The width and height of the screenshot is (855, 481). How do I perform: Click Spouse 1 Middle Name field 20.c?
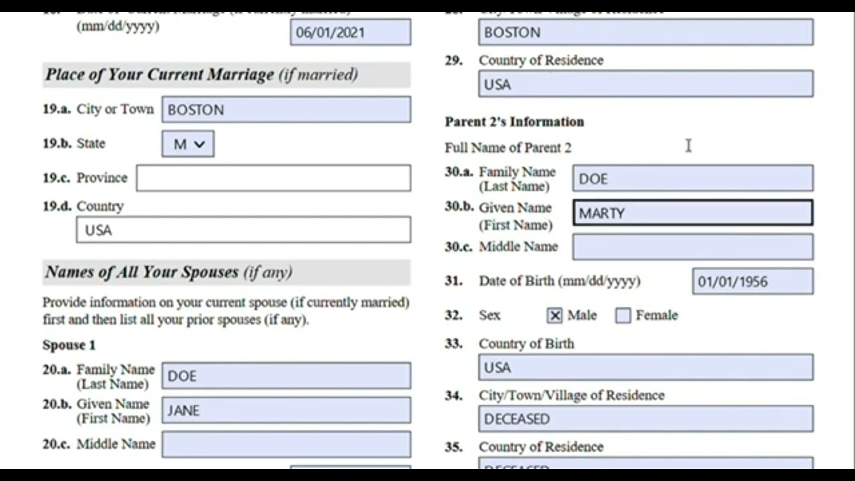pos(286,444)
